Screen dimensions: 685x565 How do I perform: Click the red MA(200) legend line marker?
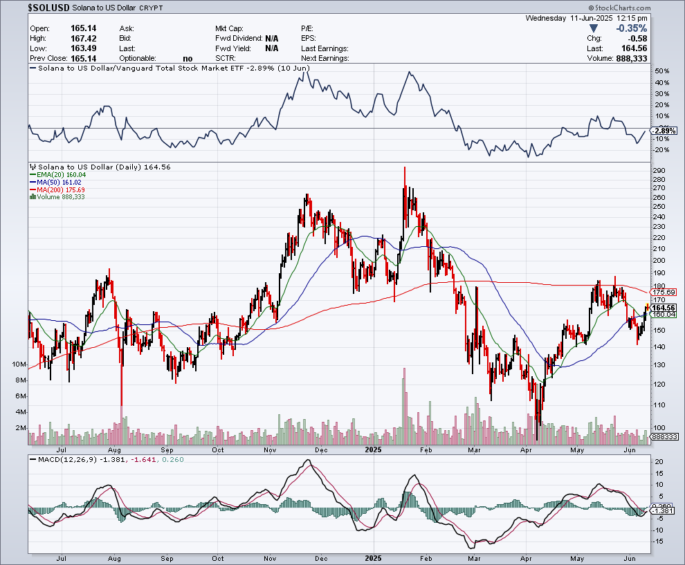(33, 189)
